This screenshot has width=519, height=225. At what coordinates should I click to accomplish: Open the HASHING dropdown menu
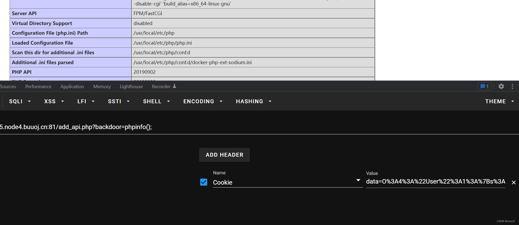point(254,101)
